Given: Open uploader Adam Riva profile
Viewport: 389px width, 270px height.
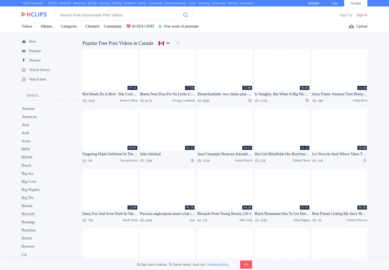Looking at the screenshot, I should click(x=360, y=100).
